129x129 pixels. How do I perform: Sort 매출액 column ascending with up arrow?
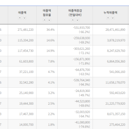(x=20, y=18)
